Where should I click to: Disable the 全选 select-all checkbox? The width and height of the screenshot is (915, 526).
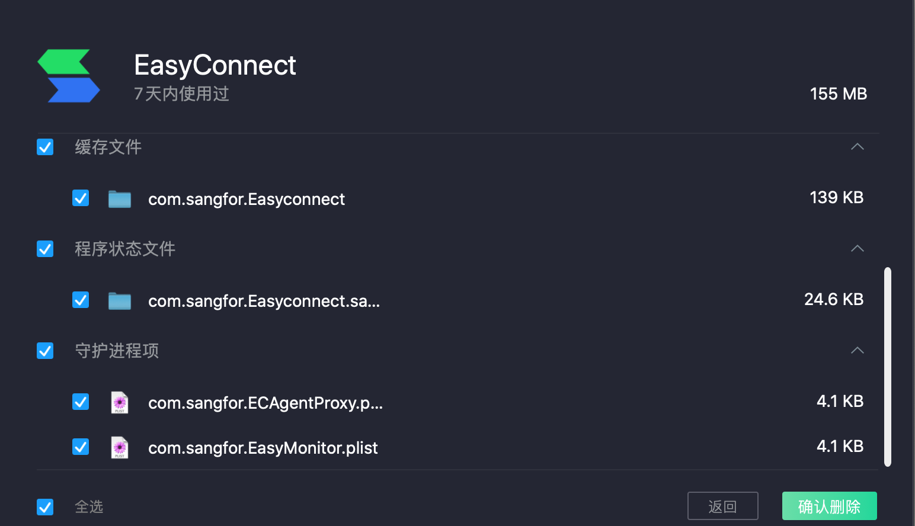point(44,506)
